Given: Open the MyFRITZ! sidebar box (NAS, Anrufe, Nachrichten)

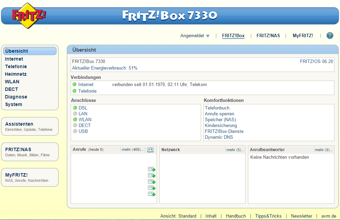Looking at the screenshot, I should pyautogui.click(x=30, y=177).
